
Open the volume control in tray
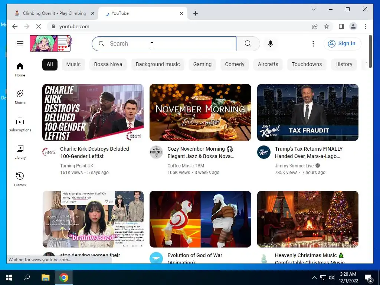[332, 278]
